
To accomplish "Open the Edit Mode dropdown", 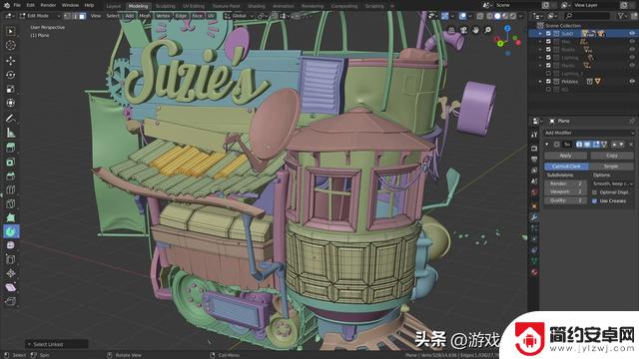I will pyautogui.click(x=40, y=16).
